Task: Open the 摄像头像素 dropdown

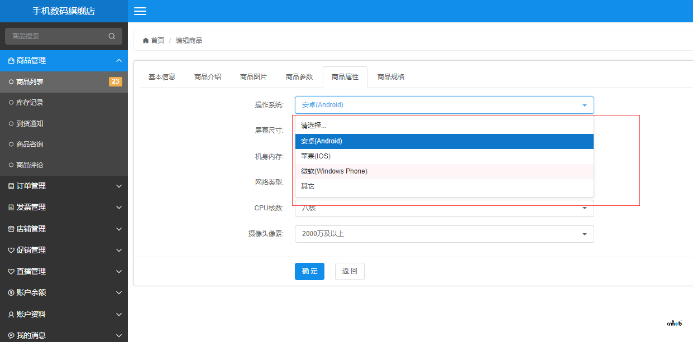Action: coord(444,234)
